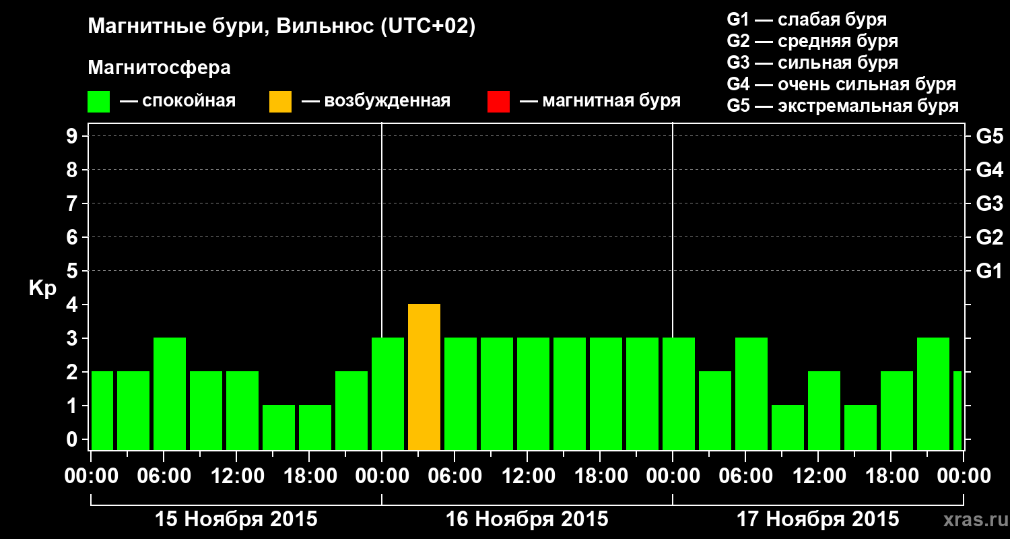Screen dimensions: 1010x539
Task: Click the first green bar of 15 November
Action: 102,410
